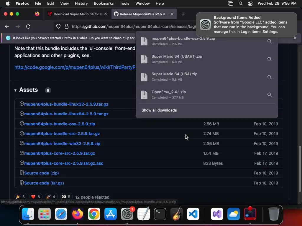Download mupen64plus-core-src-2.5.9.tar.gz archive
302x226 pixels.
(60, 153)
